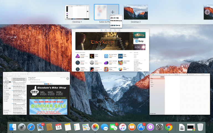Open Finder from the Dock
213x133 pixels.
coord(13,127)
